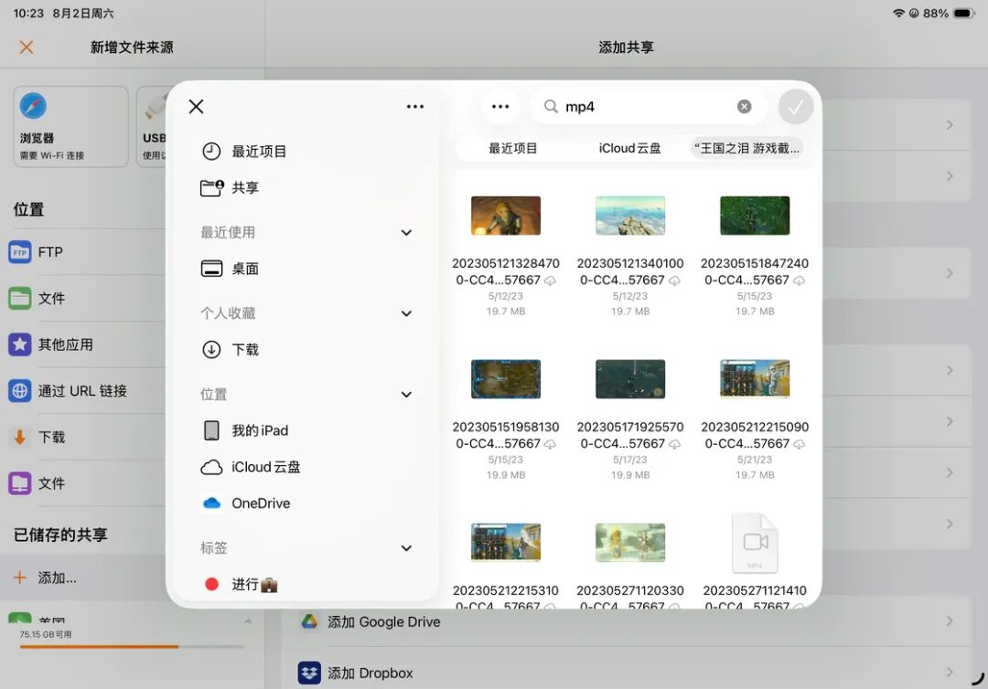Check the battery status indicator

[964, 13]
